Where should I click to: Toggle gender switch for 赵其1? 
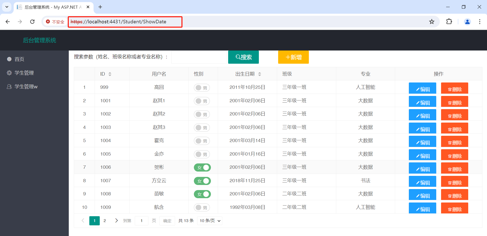202,101
